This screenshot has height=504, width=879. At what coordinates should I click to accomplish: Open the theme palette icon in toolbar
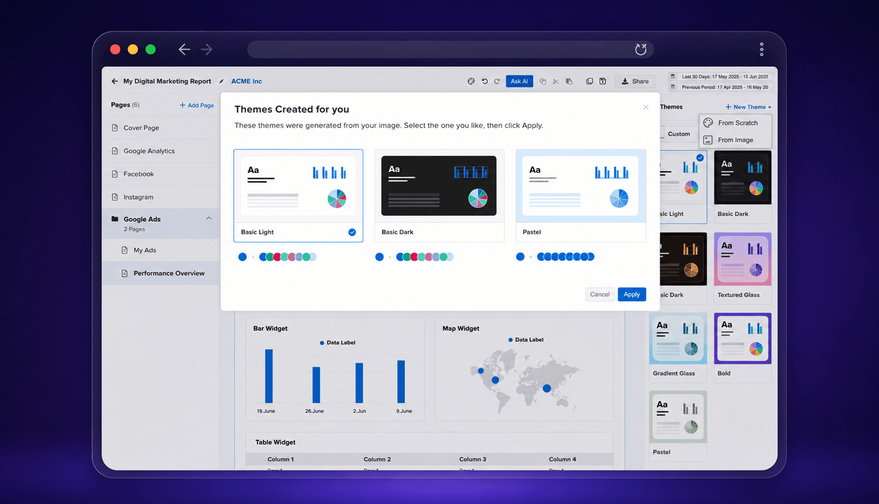tap(471, 81)
